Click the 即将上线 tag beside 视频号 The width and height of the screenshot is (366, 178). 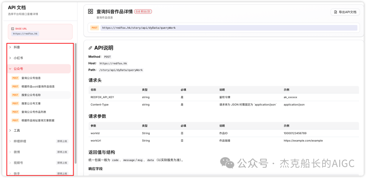pyautogui.click(x=62, y=163)
